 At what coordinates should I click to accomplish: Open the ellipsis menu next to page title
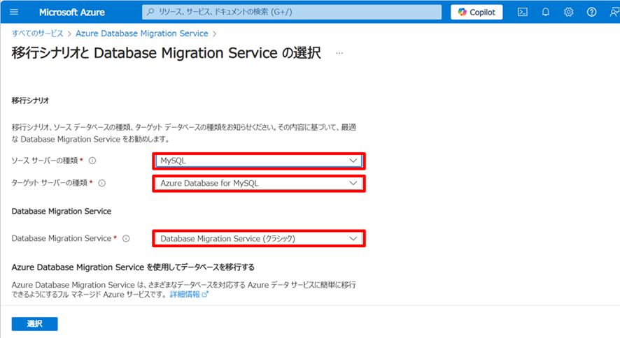(339, 54)
